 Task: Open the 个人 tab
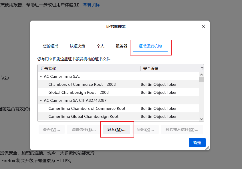point(100,46)
